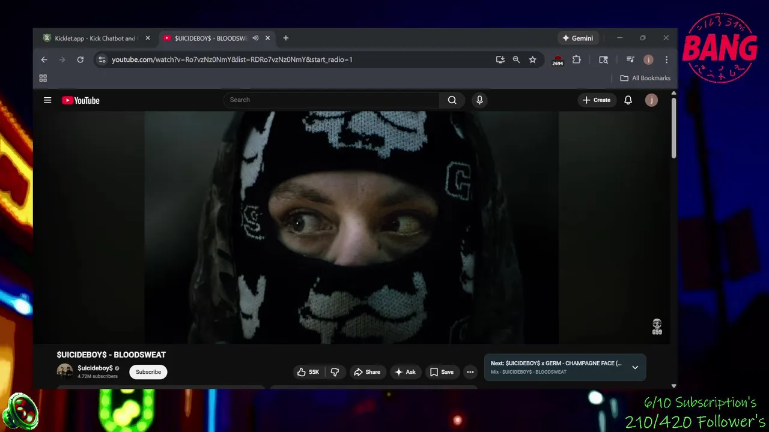The image size is (769, 432).
Task: Ask about this video
Action: click(x=405, y=372)
